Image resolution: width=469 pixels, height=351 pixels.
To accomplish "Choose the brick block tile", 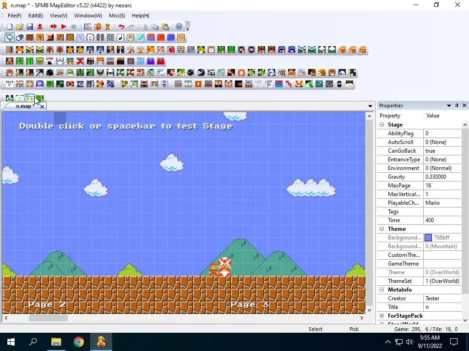I will tap(30, 37).
